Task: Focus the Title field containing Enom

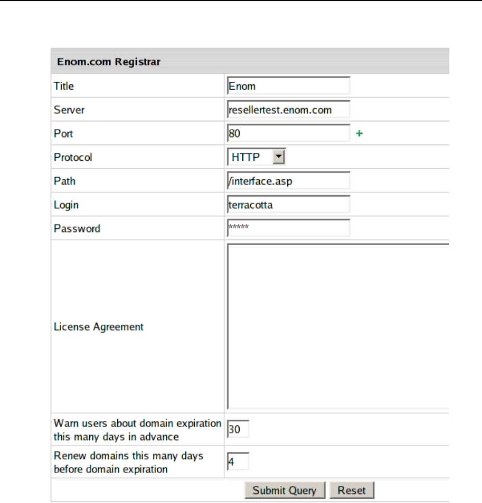Action: [288, 86]
